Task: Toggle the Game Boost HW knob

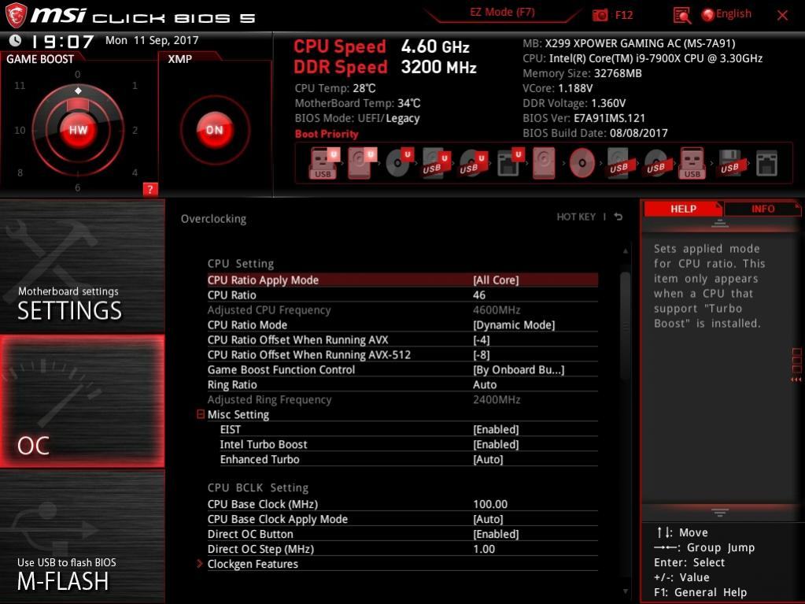Action: (x=78, y=130)
